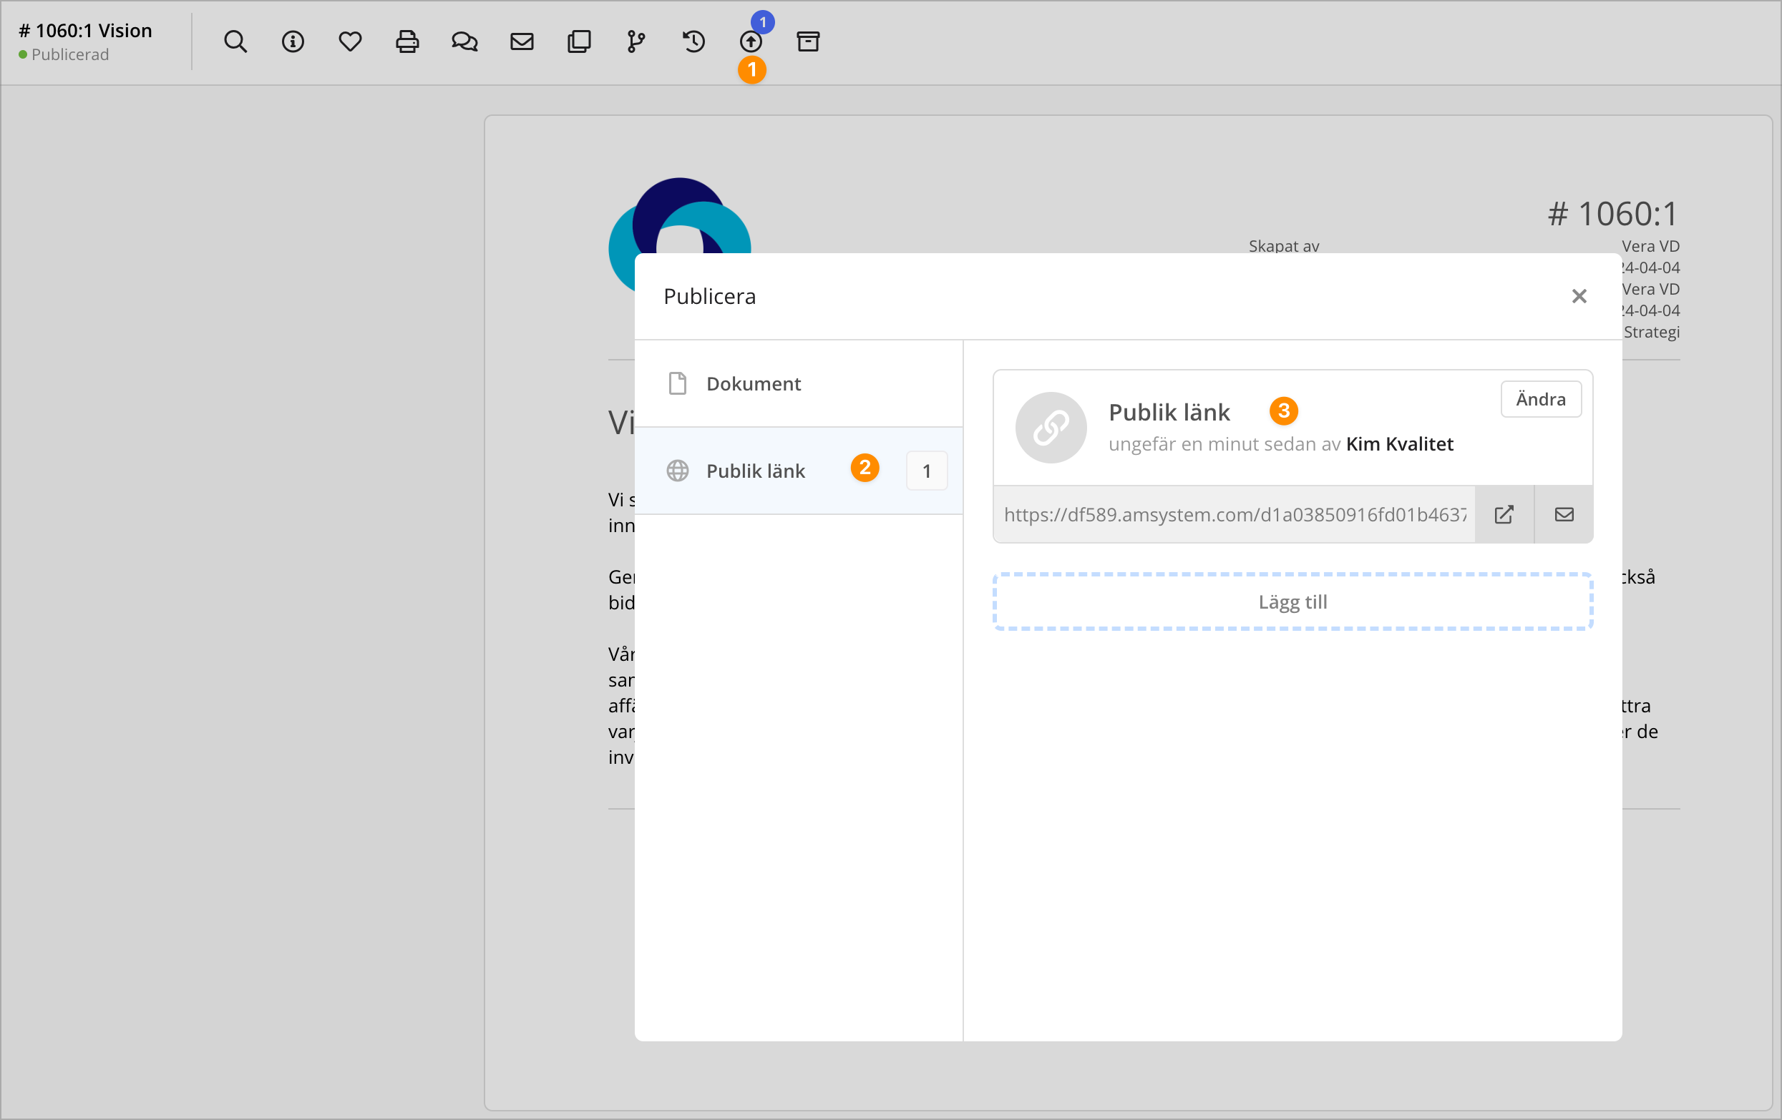Click the chain link avatar icon
The width and height of the screenshot is (1782, 1120).
pyautogui.click(x=1051, y=428)
